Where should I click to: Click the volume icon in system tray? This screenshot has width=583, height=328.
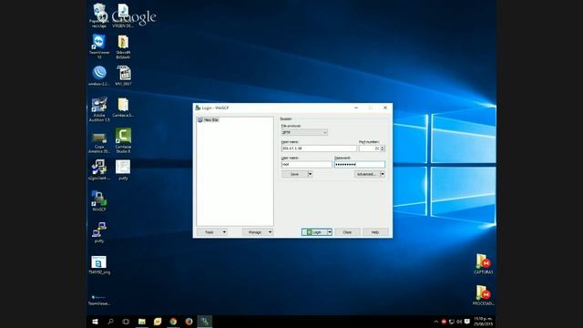pyautogui.click(x=459, y=322)
